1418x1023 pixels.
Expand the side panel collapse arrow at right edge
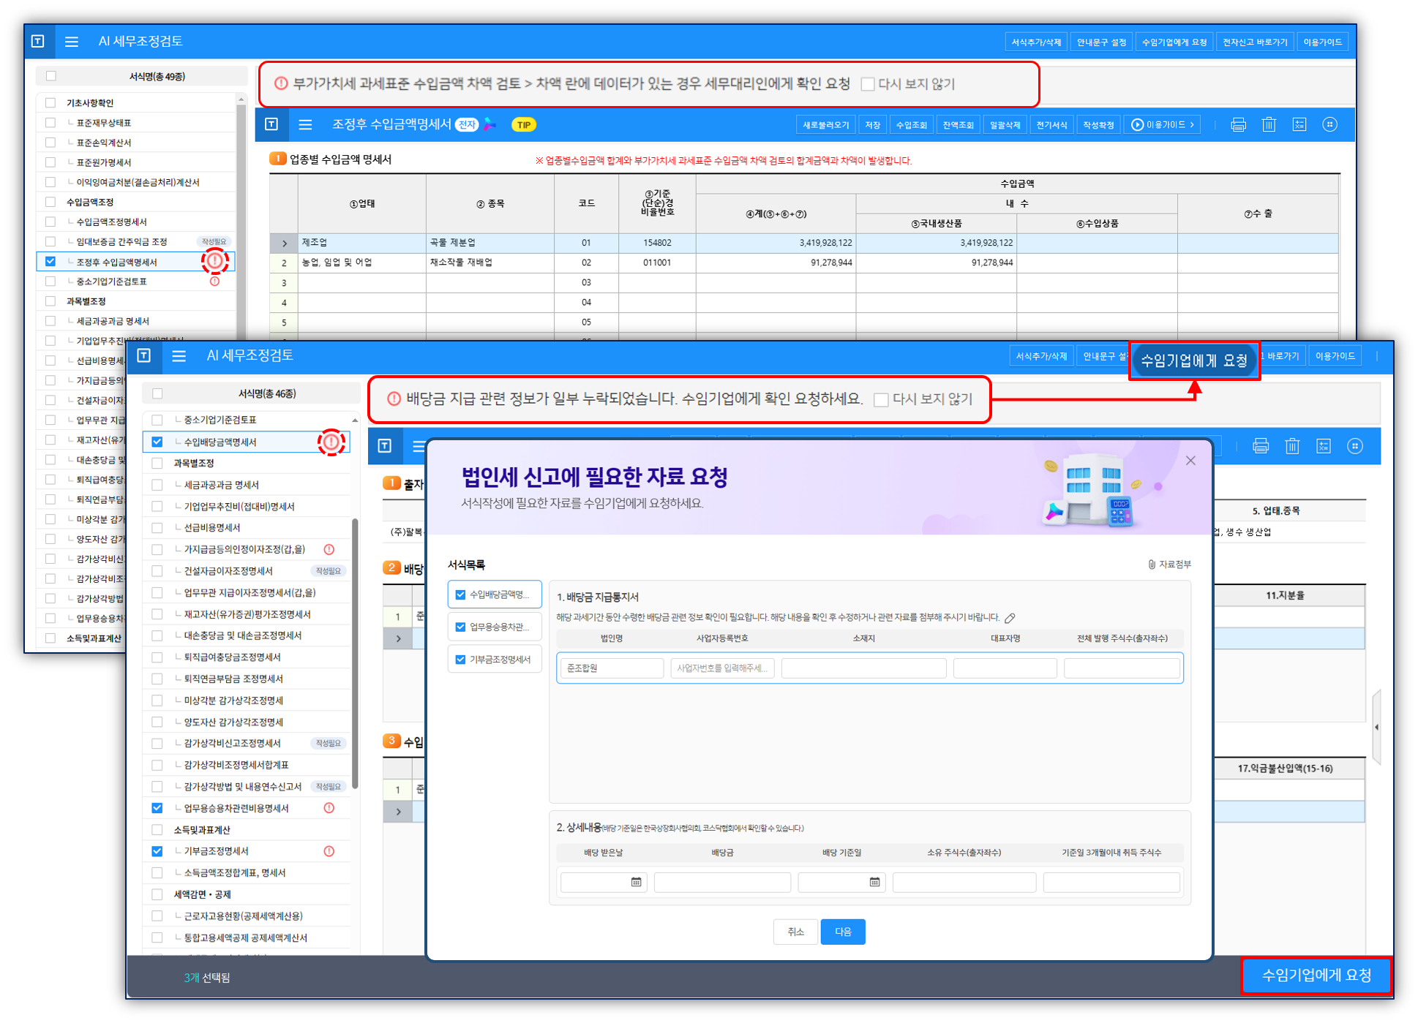click(x=1376, y=727)
